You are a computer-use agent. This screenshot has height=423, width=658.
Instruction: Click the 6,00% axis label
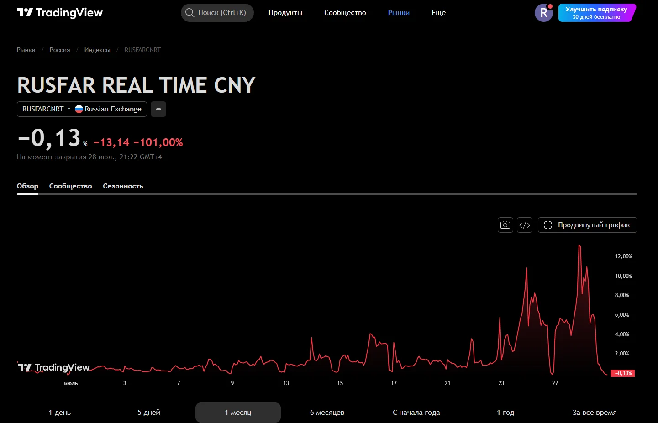pos(622,315)
